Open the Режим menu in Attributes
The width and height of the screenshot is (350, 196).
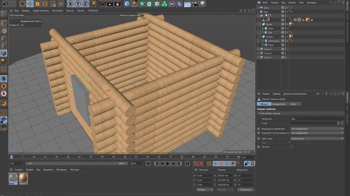pyautogui.click(x=266, y=94)
